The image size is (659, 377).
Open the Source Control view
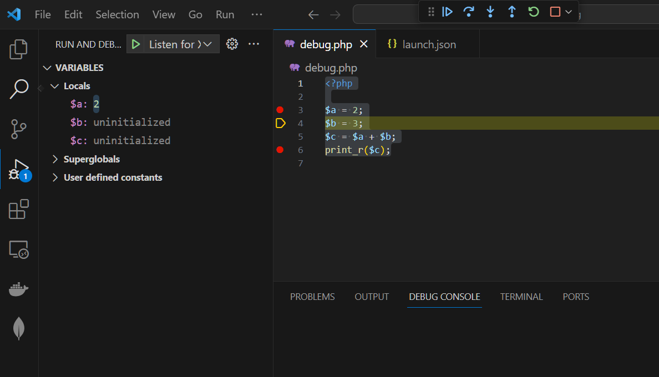point(19,129)
